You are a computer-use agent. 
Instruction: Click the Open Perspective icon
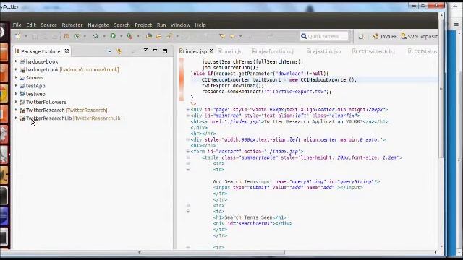coord(361,37)
